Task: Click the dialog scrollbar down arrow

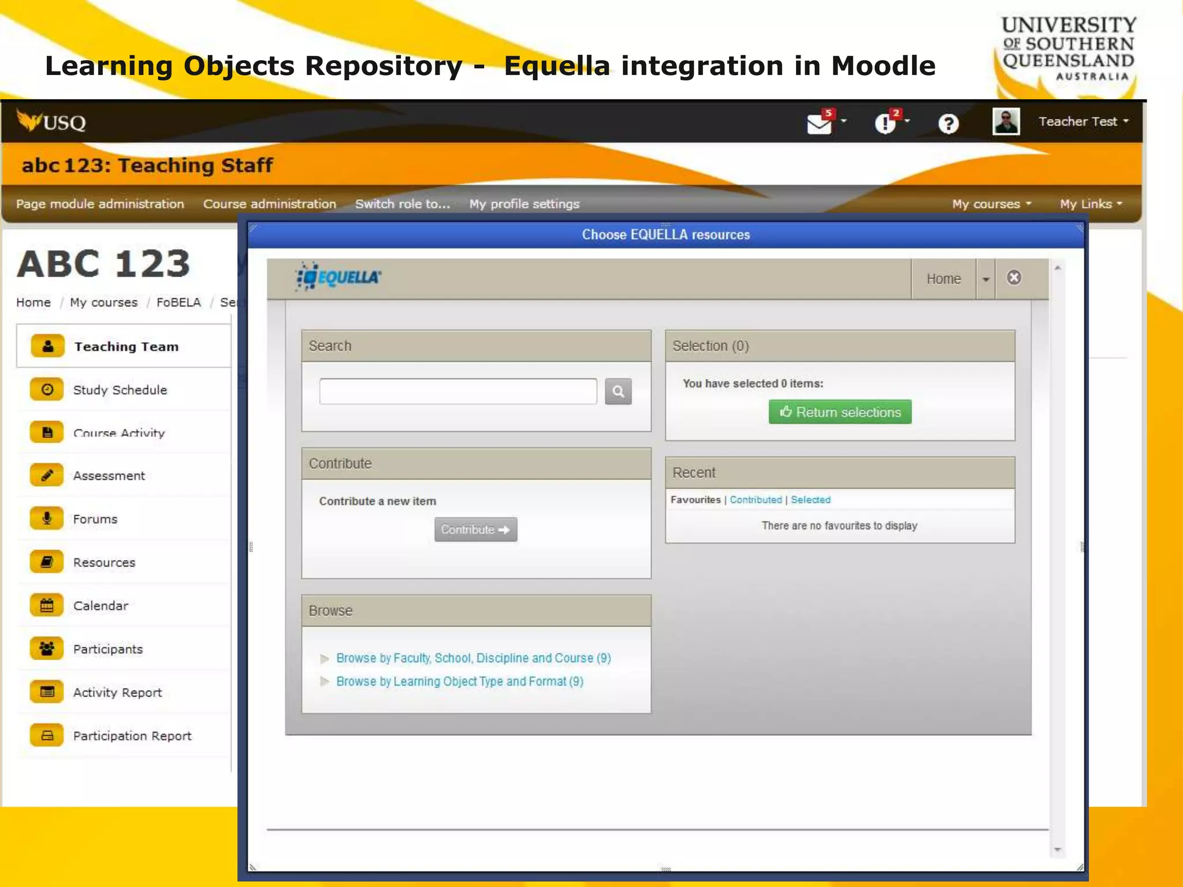Action: coord(1058,849)
